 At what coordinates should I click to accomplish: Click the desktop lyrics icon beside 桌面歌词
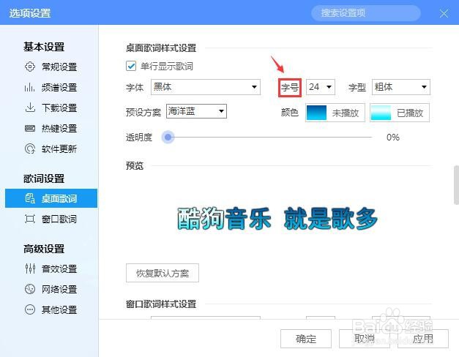click(x=30, y=198)
